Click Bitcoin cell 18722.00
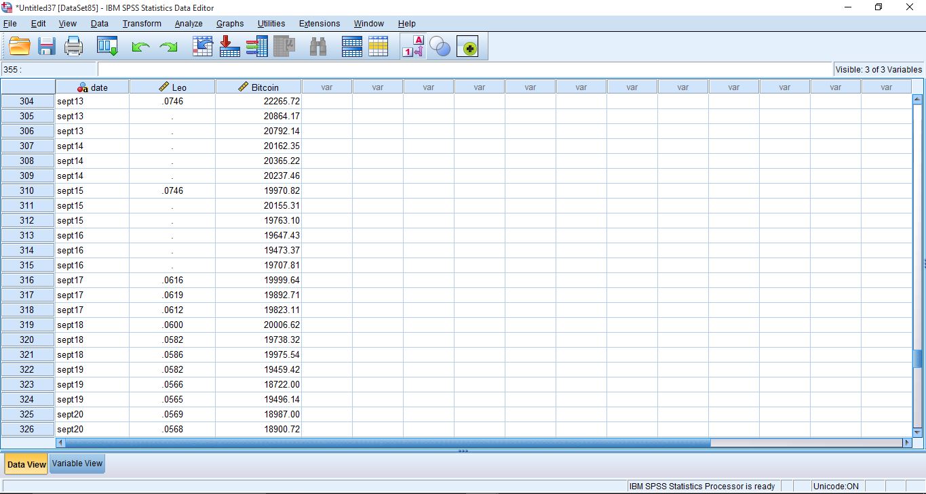 [x=258, y=384]
